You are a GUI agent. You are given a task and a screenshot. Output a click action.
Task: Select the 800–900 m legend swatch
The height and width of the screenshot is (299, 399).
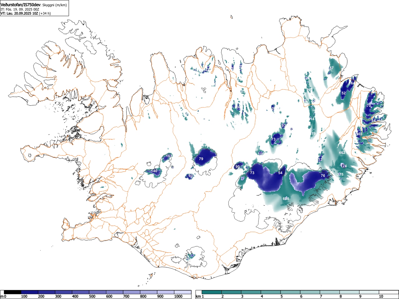point(149,292)
